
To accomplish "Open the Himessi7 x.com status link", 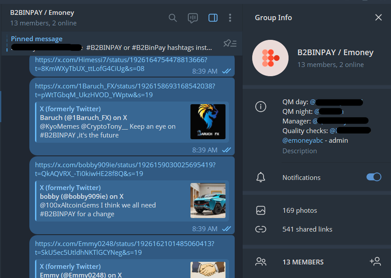I will point(121,64).
